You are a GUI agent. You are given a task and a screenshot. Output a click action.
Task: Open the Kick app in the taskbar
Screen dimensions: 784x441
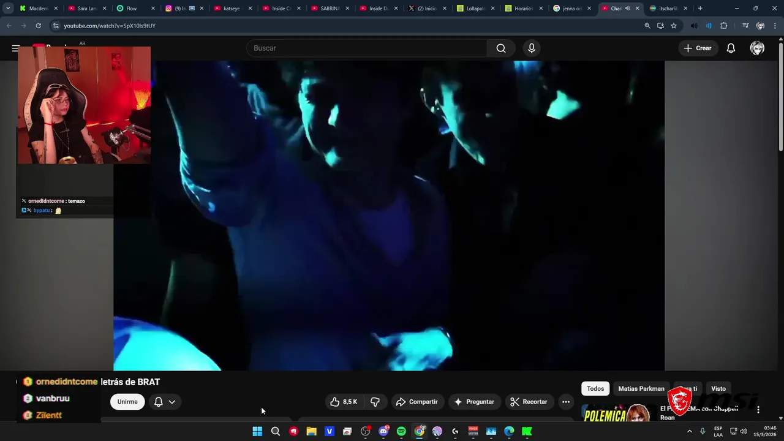[527, 431]
